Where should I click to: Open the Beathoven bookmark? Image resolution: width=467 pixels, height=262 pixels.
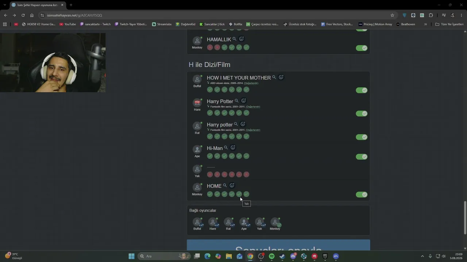tap(405, 24)
